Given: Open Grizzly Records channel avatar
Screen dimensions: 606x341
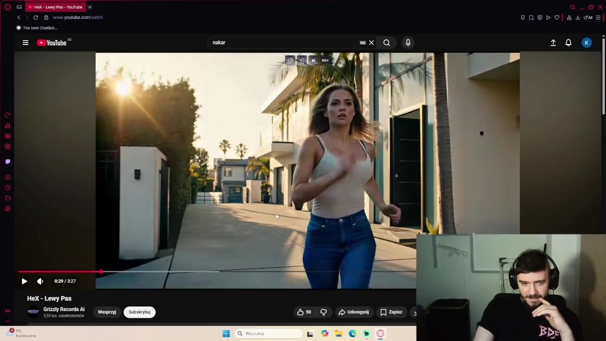Looking at the screenshot, I should [x=33, y=312].
